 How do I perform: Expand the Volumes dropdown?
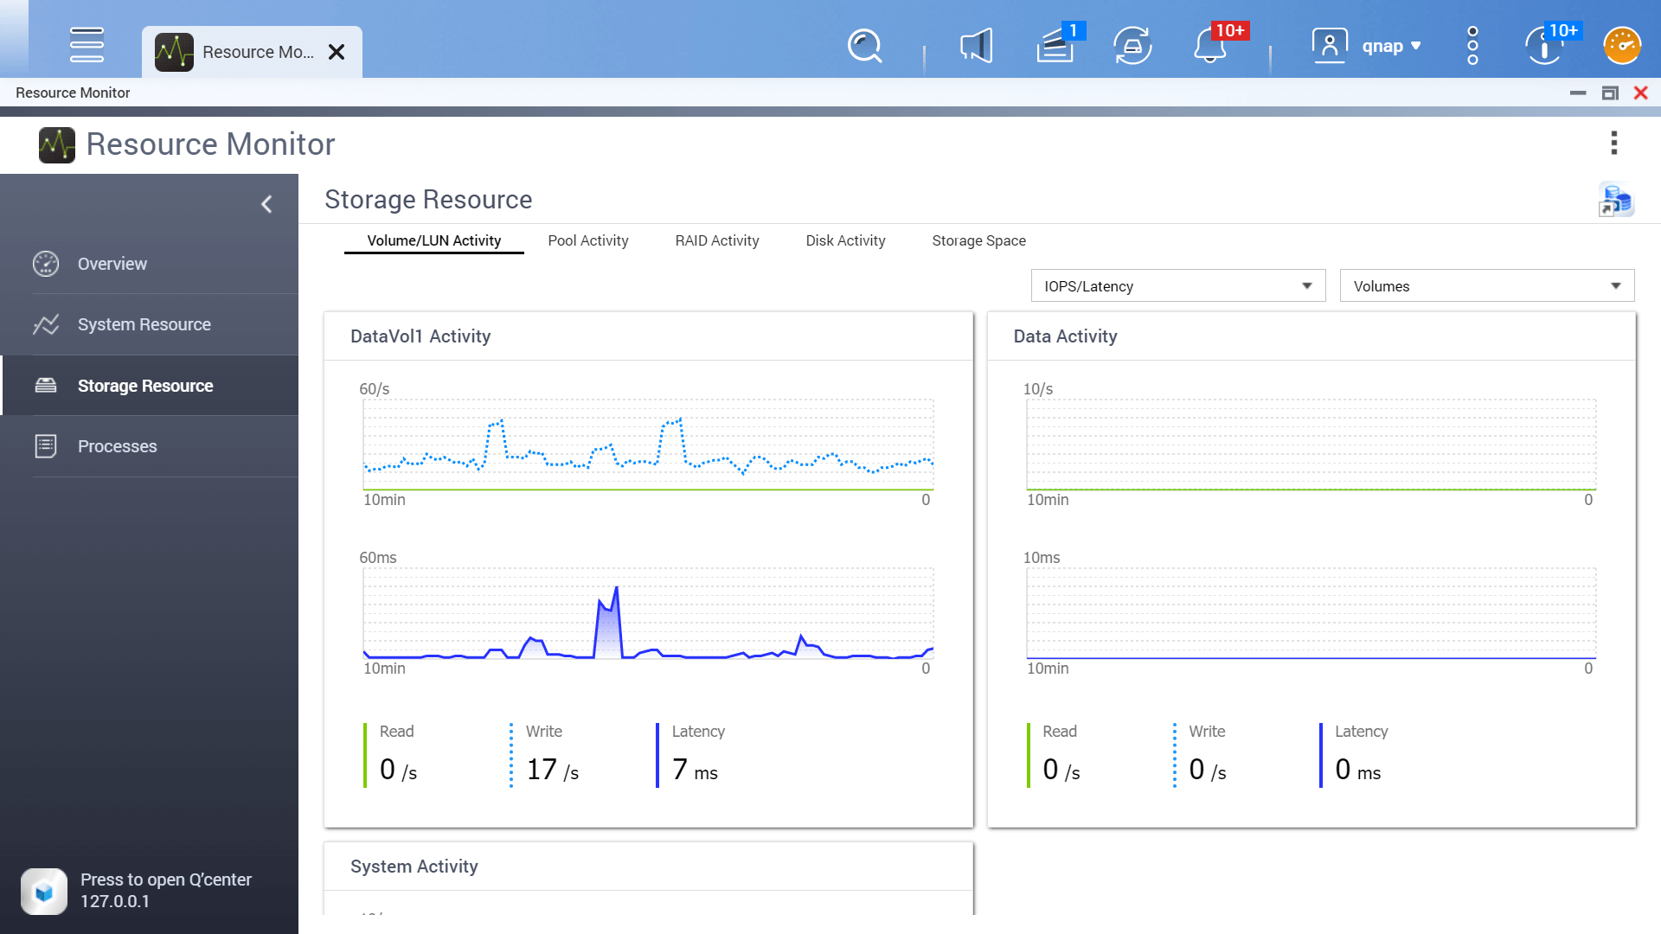coord(1486,286)
